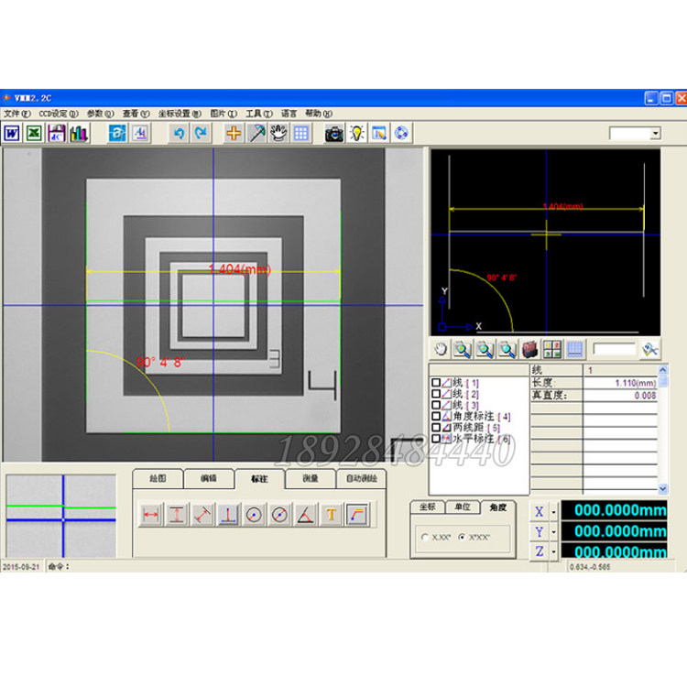Open the bar chart statistics icon
The image size is (687, 687).
[x=79, y=133]
